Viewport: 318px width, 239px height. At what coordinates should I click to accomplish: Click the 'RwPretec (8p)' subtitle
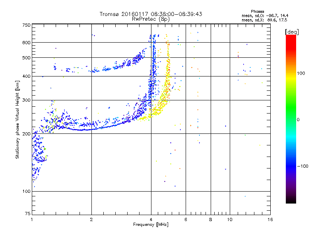click(151, 19)
